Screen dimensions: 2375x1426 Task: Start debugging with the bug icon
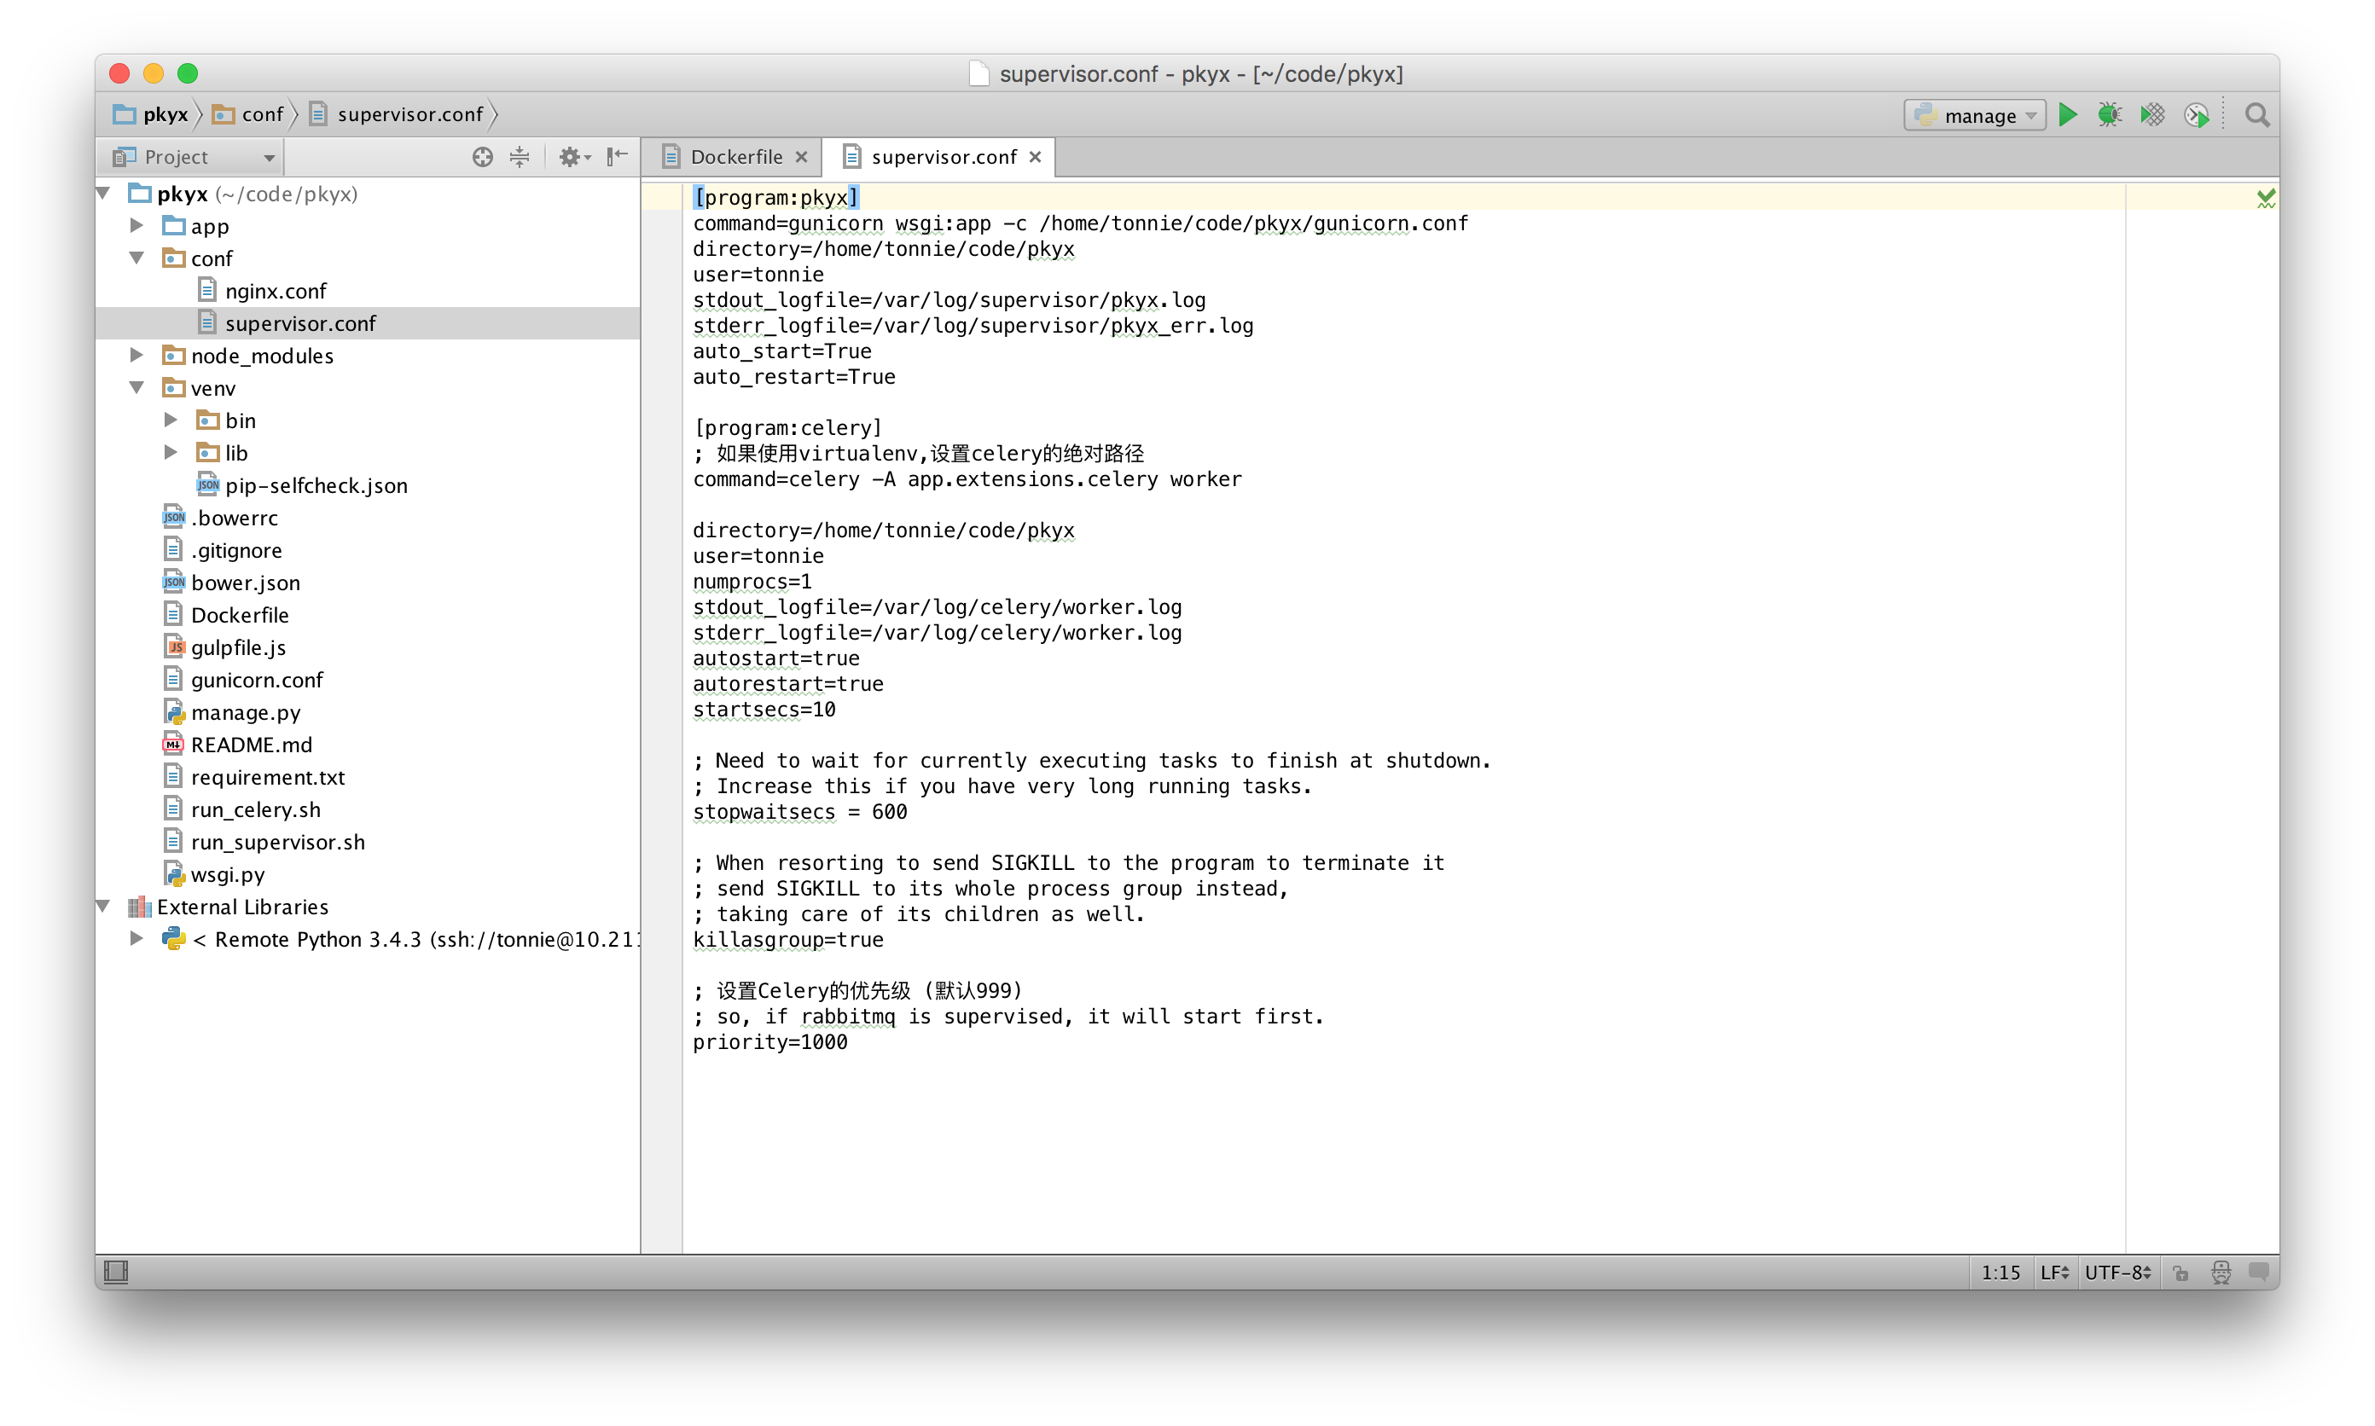(x=2109, y=115)
